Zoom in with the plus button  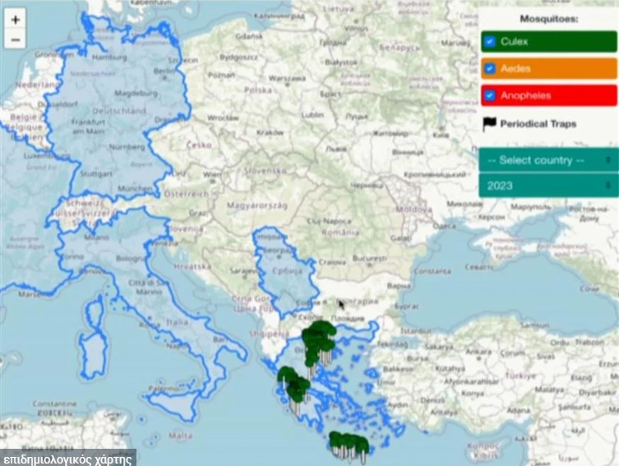coord(15,20)
